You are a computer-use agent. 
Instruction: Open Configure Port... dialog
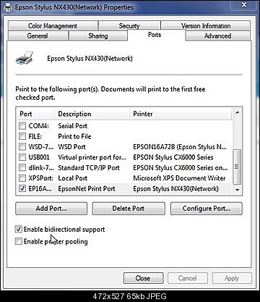coord(207,209)
